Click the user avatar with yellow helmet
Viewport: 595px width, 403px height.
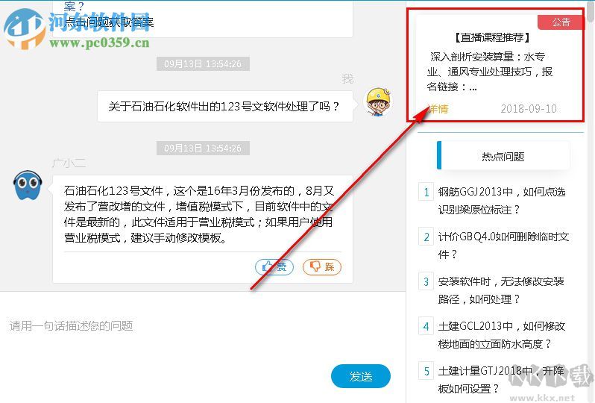[x=378, y=101]
